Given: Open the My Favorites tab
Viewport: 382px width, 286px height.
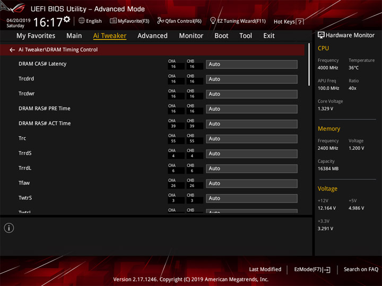Looking at the screenshot, I should pos(36,36).
